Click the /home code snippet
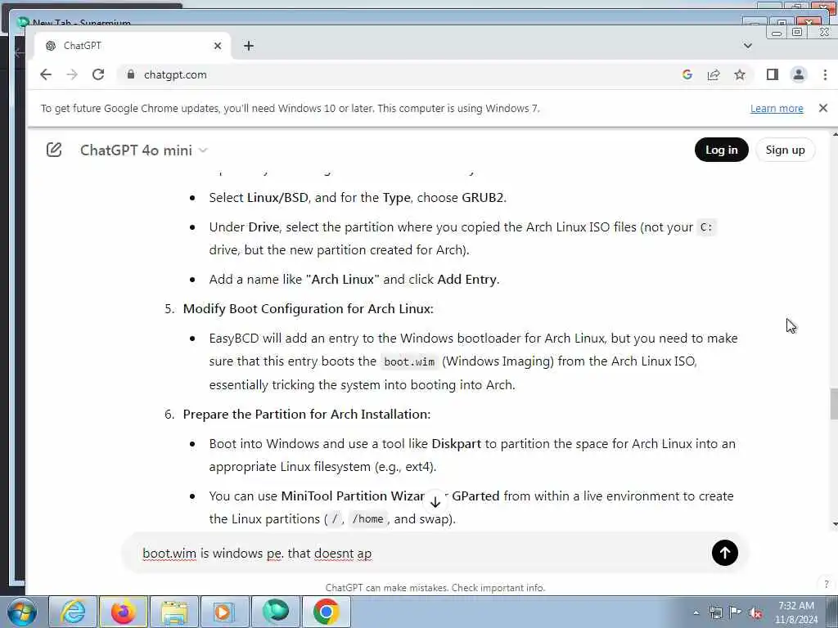Viewport: 838px width, 628px height. tap(367, 519)
